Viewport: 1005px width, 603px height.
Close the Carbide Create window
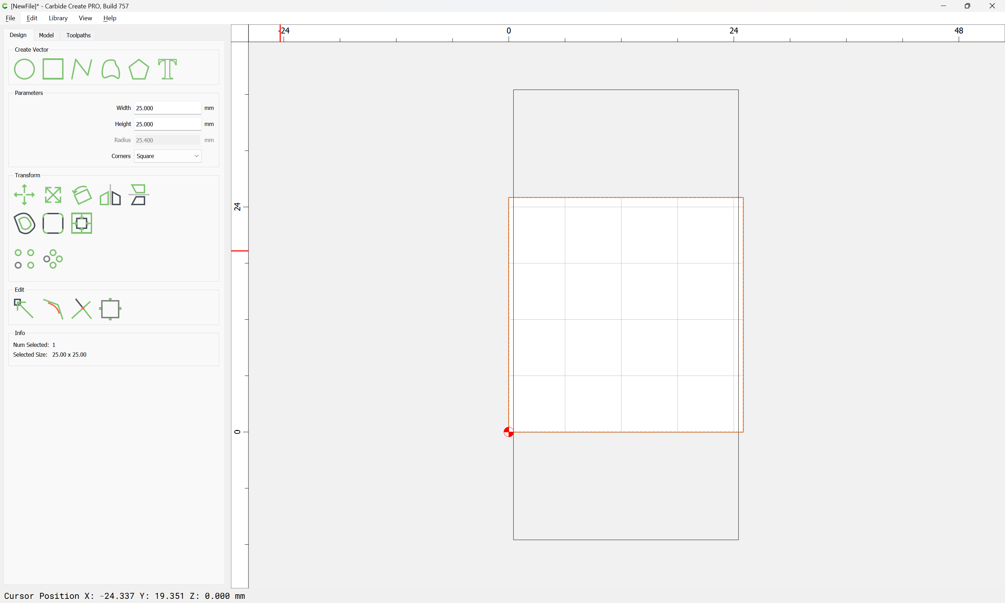point(992,6)
